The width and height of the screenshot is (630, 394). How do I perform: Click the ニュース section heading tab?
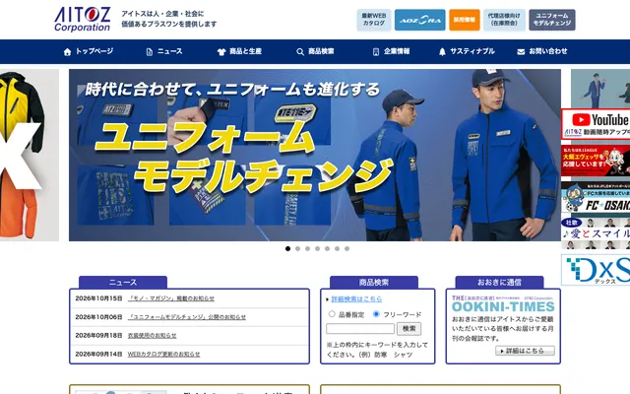(x=123, y=283)
